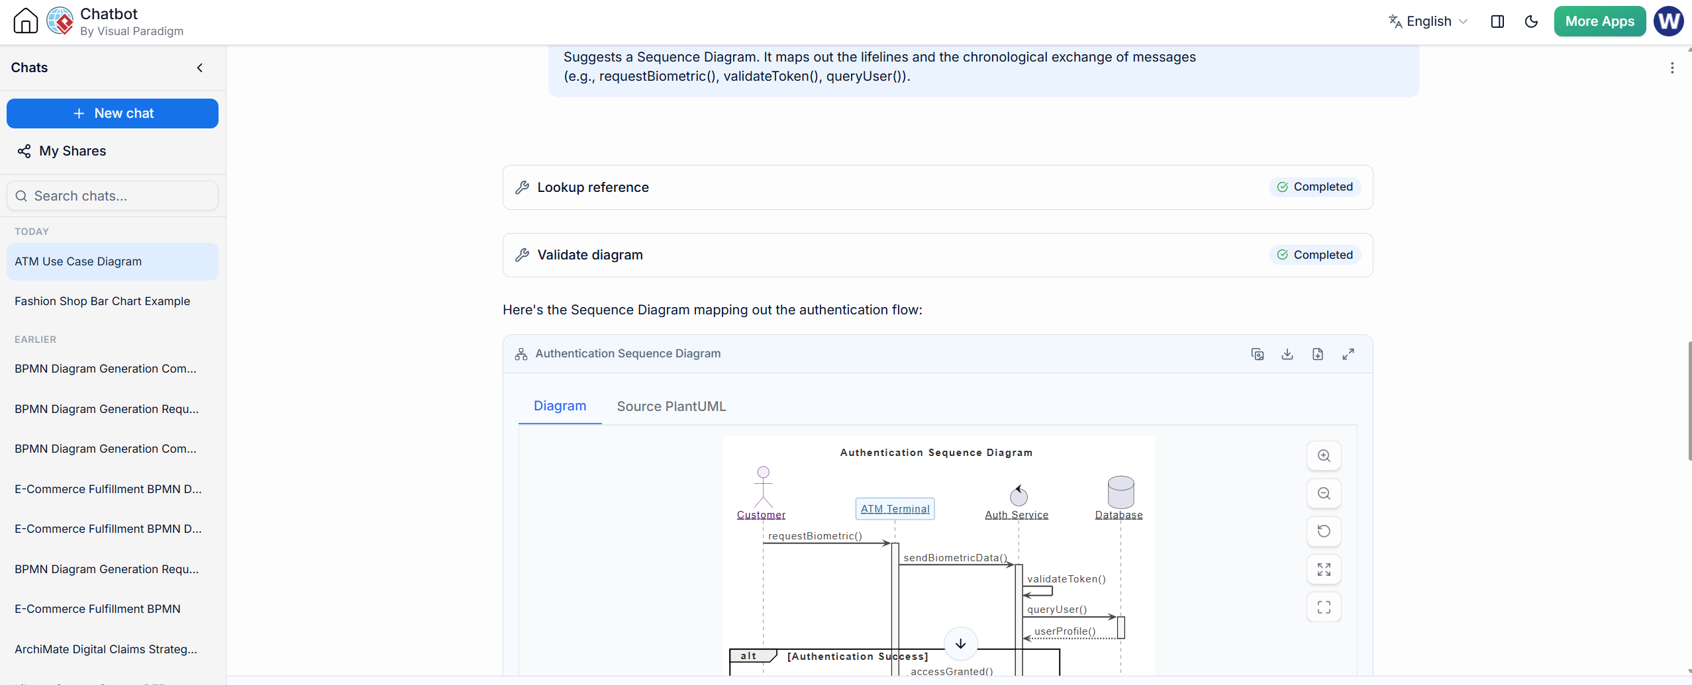Switch to the Source PlantUML tab

point(671,406)
